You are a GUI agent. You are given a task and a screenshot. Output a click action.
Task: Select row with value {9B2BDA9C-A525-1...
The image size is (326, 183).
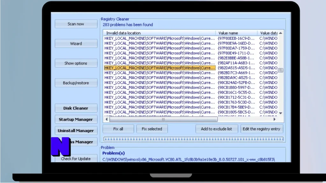pos(191,78)
